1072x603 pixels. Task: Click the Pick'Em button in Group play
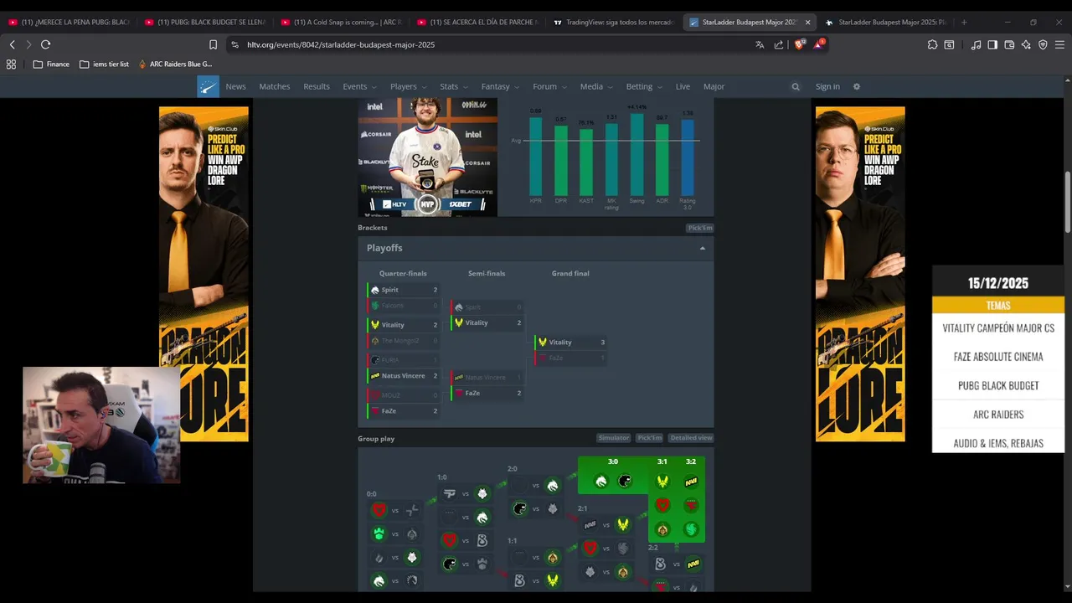point(649,438)
